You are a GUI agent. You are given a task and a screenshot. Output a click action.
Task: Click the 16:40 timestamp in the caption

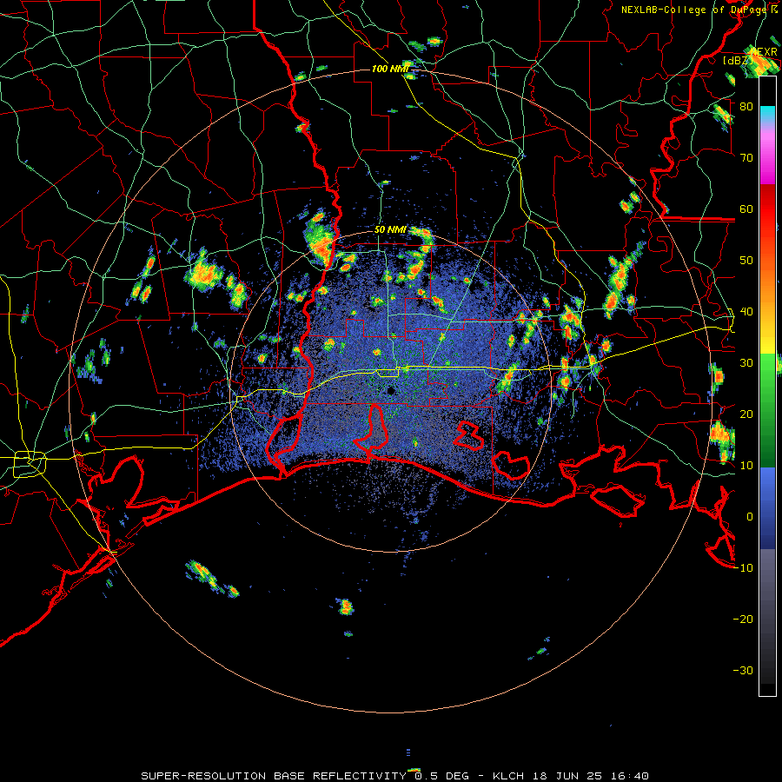630,776
